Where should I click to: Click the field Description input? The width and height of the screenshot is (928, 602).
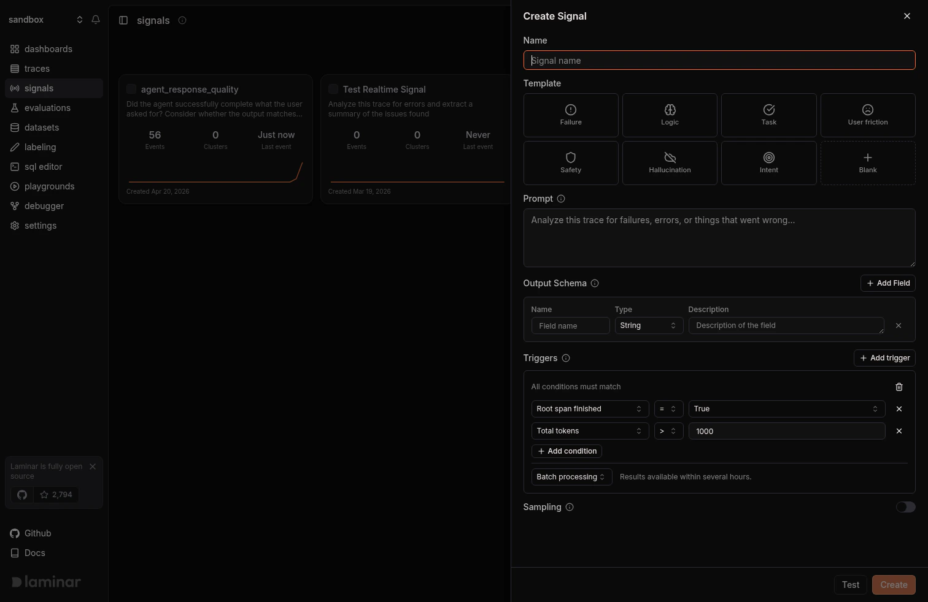pyautogui.click(x=786, y=326)
